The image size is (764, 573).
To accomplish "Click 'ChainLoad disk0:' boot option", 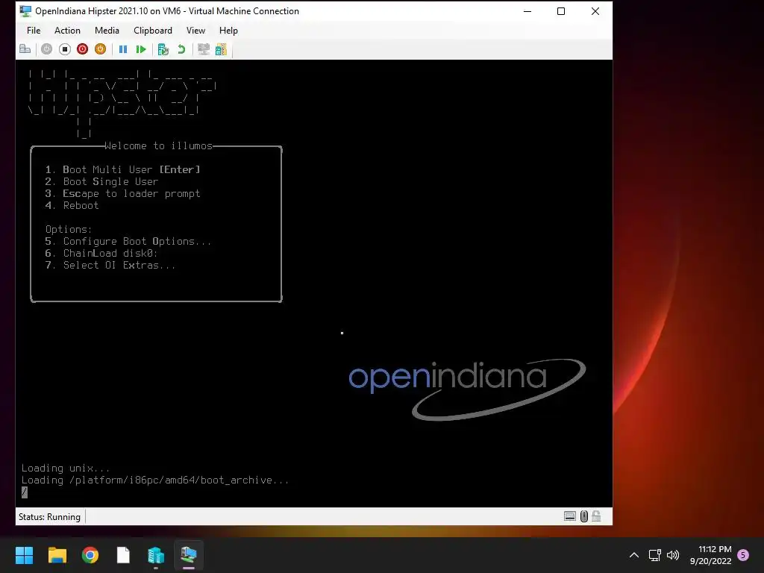I will 101,254.
